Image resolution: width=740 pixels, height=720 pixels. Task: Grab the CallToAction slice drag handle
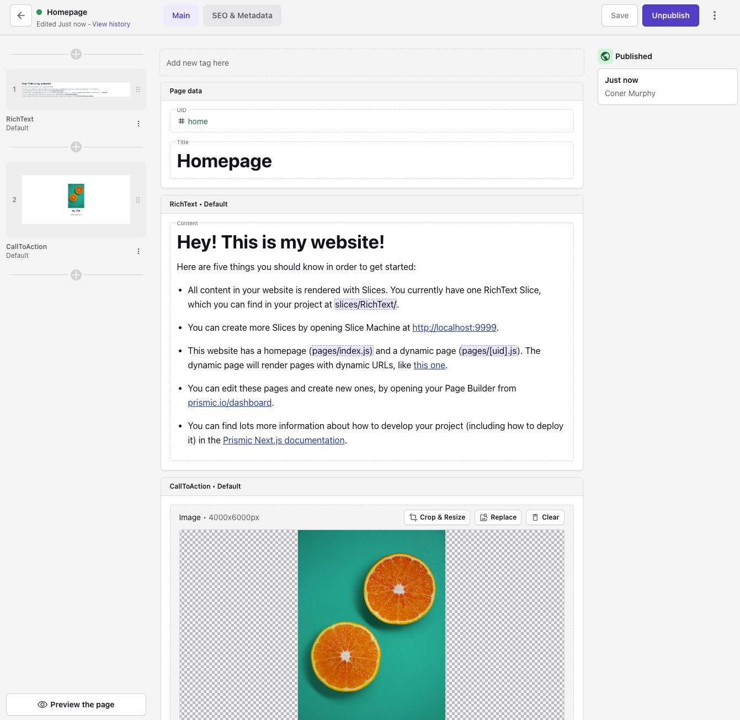click(138, 200)
